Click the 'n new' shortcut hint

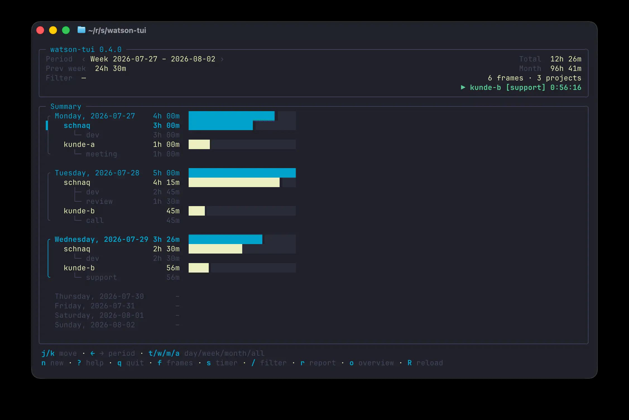[52, 363]
